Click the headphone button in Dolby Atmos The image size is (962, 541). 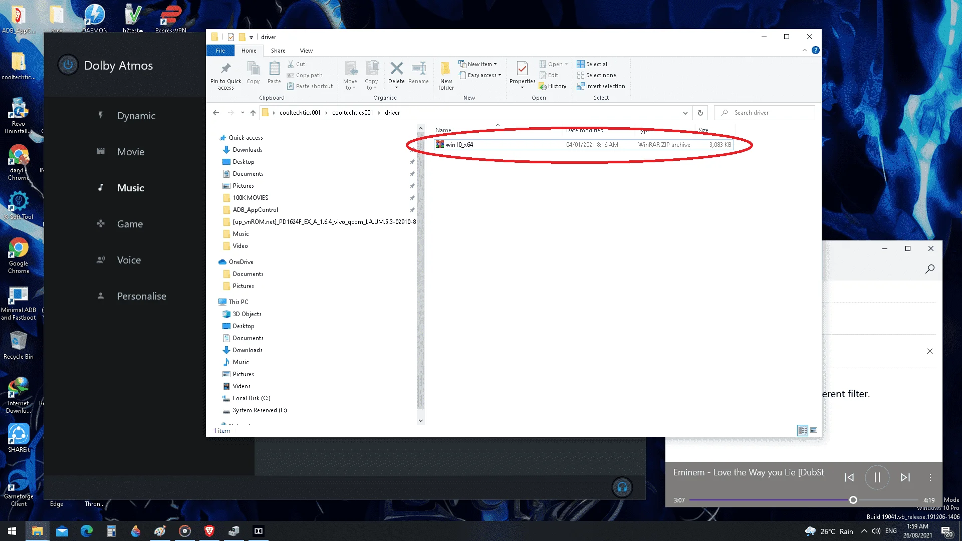[x=622, y=487]
